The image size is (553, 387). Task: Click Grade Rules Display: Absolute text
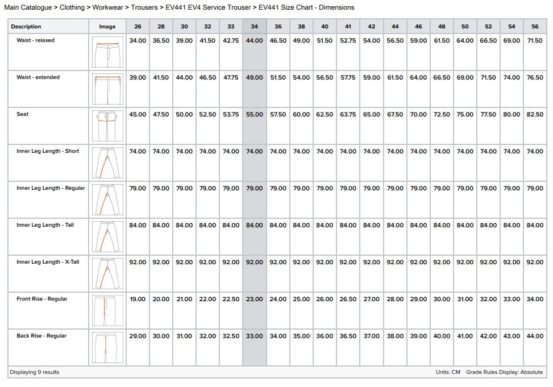[504, 372]
